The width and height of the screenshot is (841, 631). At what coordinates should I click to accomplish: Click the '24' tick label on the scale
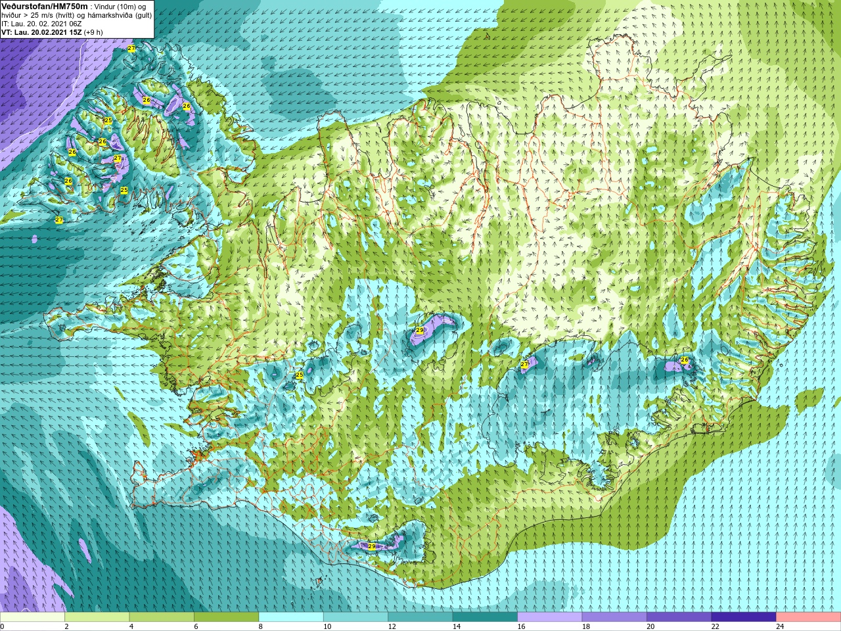pyautogui.click(x=780, y=626)
